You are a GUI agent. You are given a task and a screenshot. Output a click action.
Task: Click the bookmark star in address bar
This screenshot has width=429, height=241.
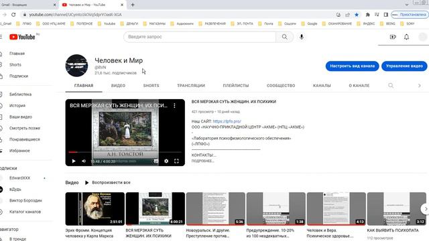point(357,15)
